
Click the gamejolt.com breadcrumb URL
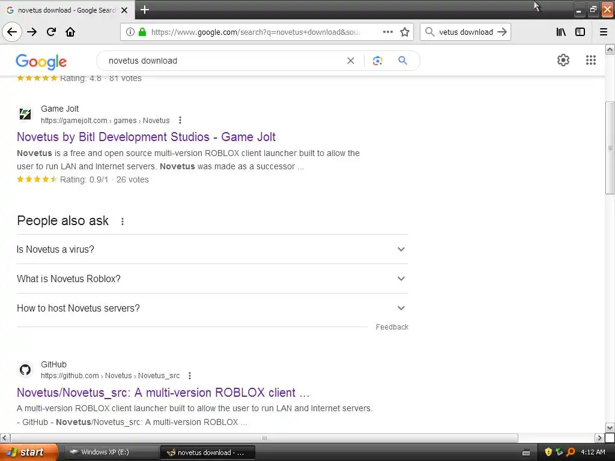[105, 120]
